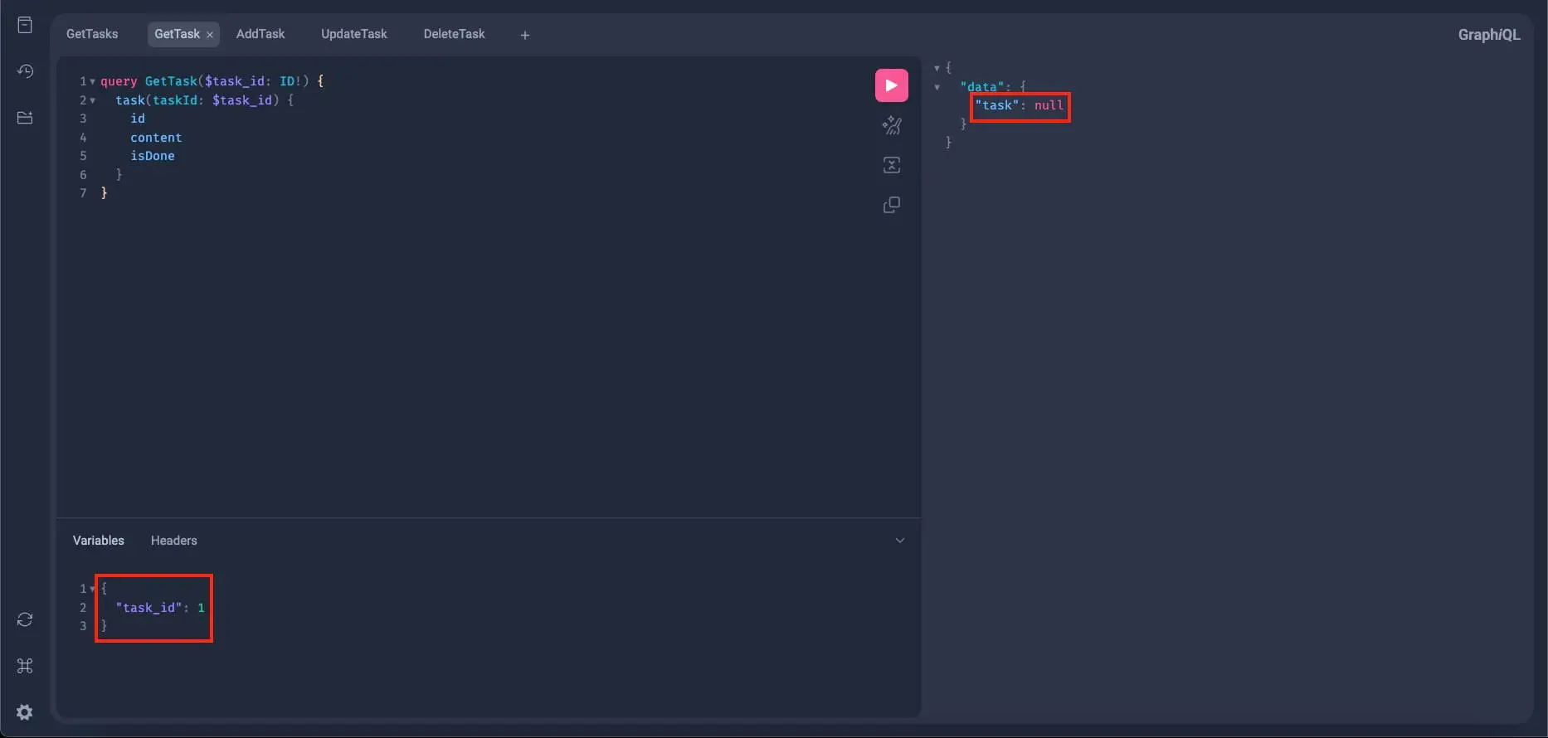Open the settings gear dialog
Viewport: 1548px width, 738px height.
point(25,712)
